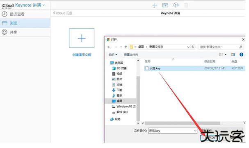Click the 创建演示文稿 link
Screen dimensions: 249x148
tap(82, 55)
